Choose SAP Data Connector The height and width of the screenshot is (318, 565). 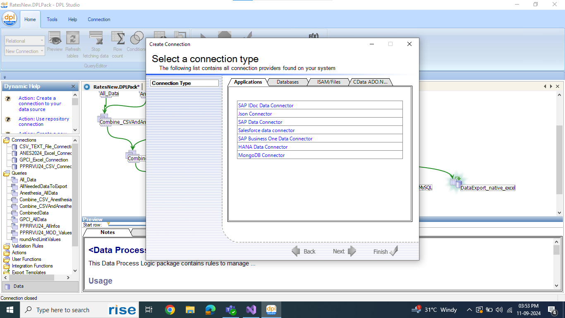click(320, 122)
